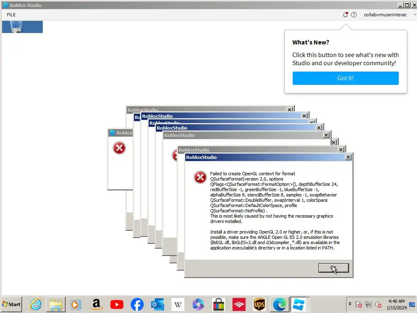Screen dimensions: 417x313
Task: Close the frontmost RobloxStudio error dialog
Action: (x=348, y=157)
